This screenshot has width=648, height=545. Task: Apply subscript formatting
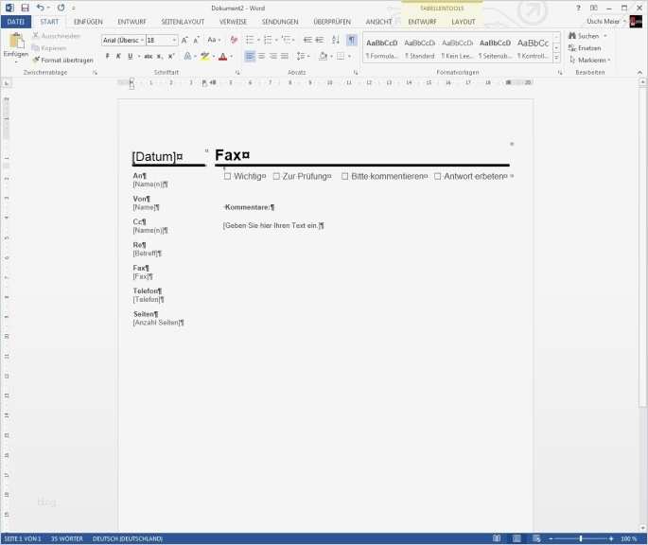click(160, 56)
